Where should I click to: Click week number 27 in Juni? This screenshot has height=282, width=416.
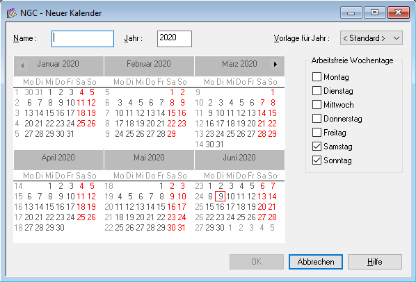(199, 228)
